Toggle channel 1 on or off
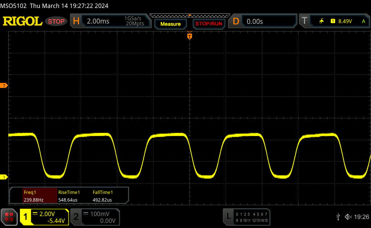The width and height of the screenshot is (371, 228). coord(44,217)
